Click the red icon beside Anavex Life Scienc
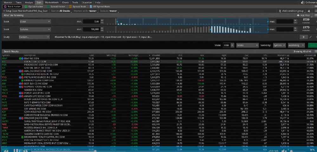The width and height of the screenshot is (317, 152). point(22,96)
